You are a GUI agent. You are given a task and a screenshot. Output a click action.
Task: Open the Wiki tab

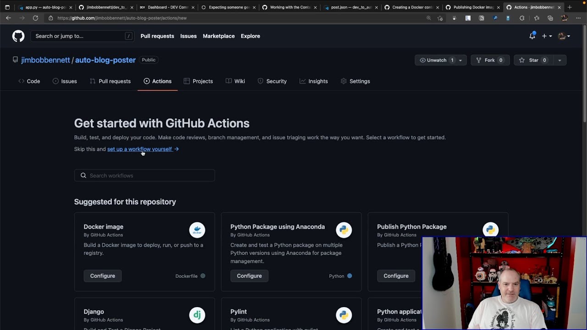[235, 81]
